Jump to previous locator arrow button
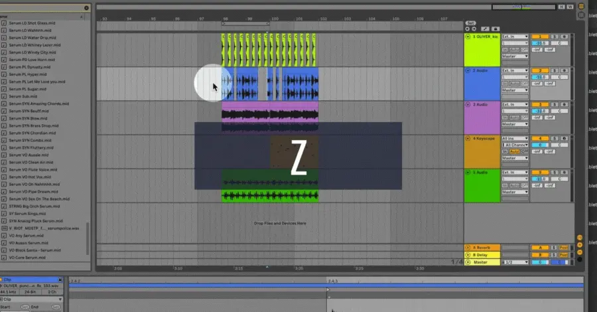Screen dimensions: 597x312 (x=468, y=29)
